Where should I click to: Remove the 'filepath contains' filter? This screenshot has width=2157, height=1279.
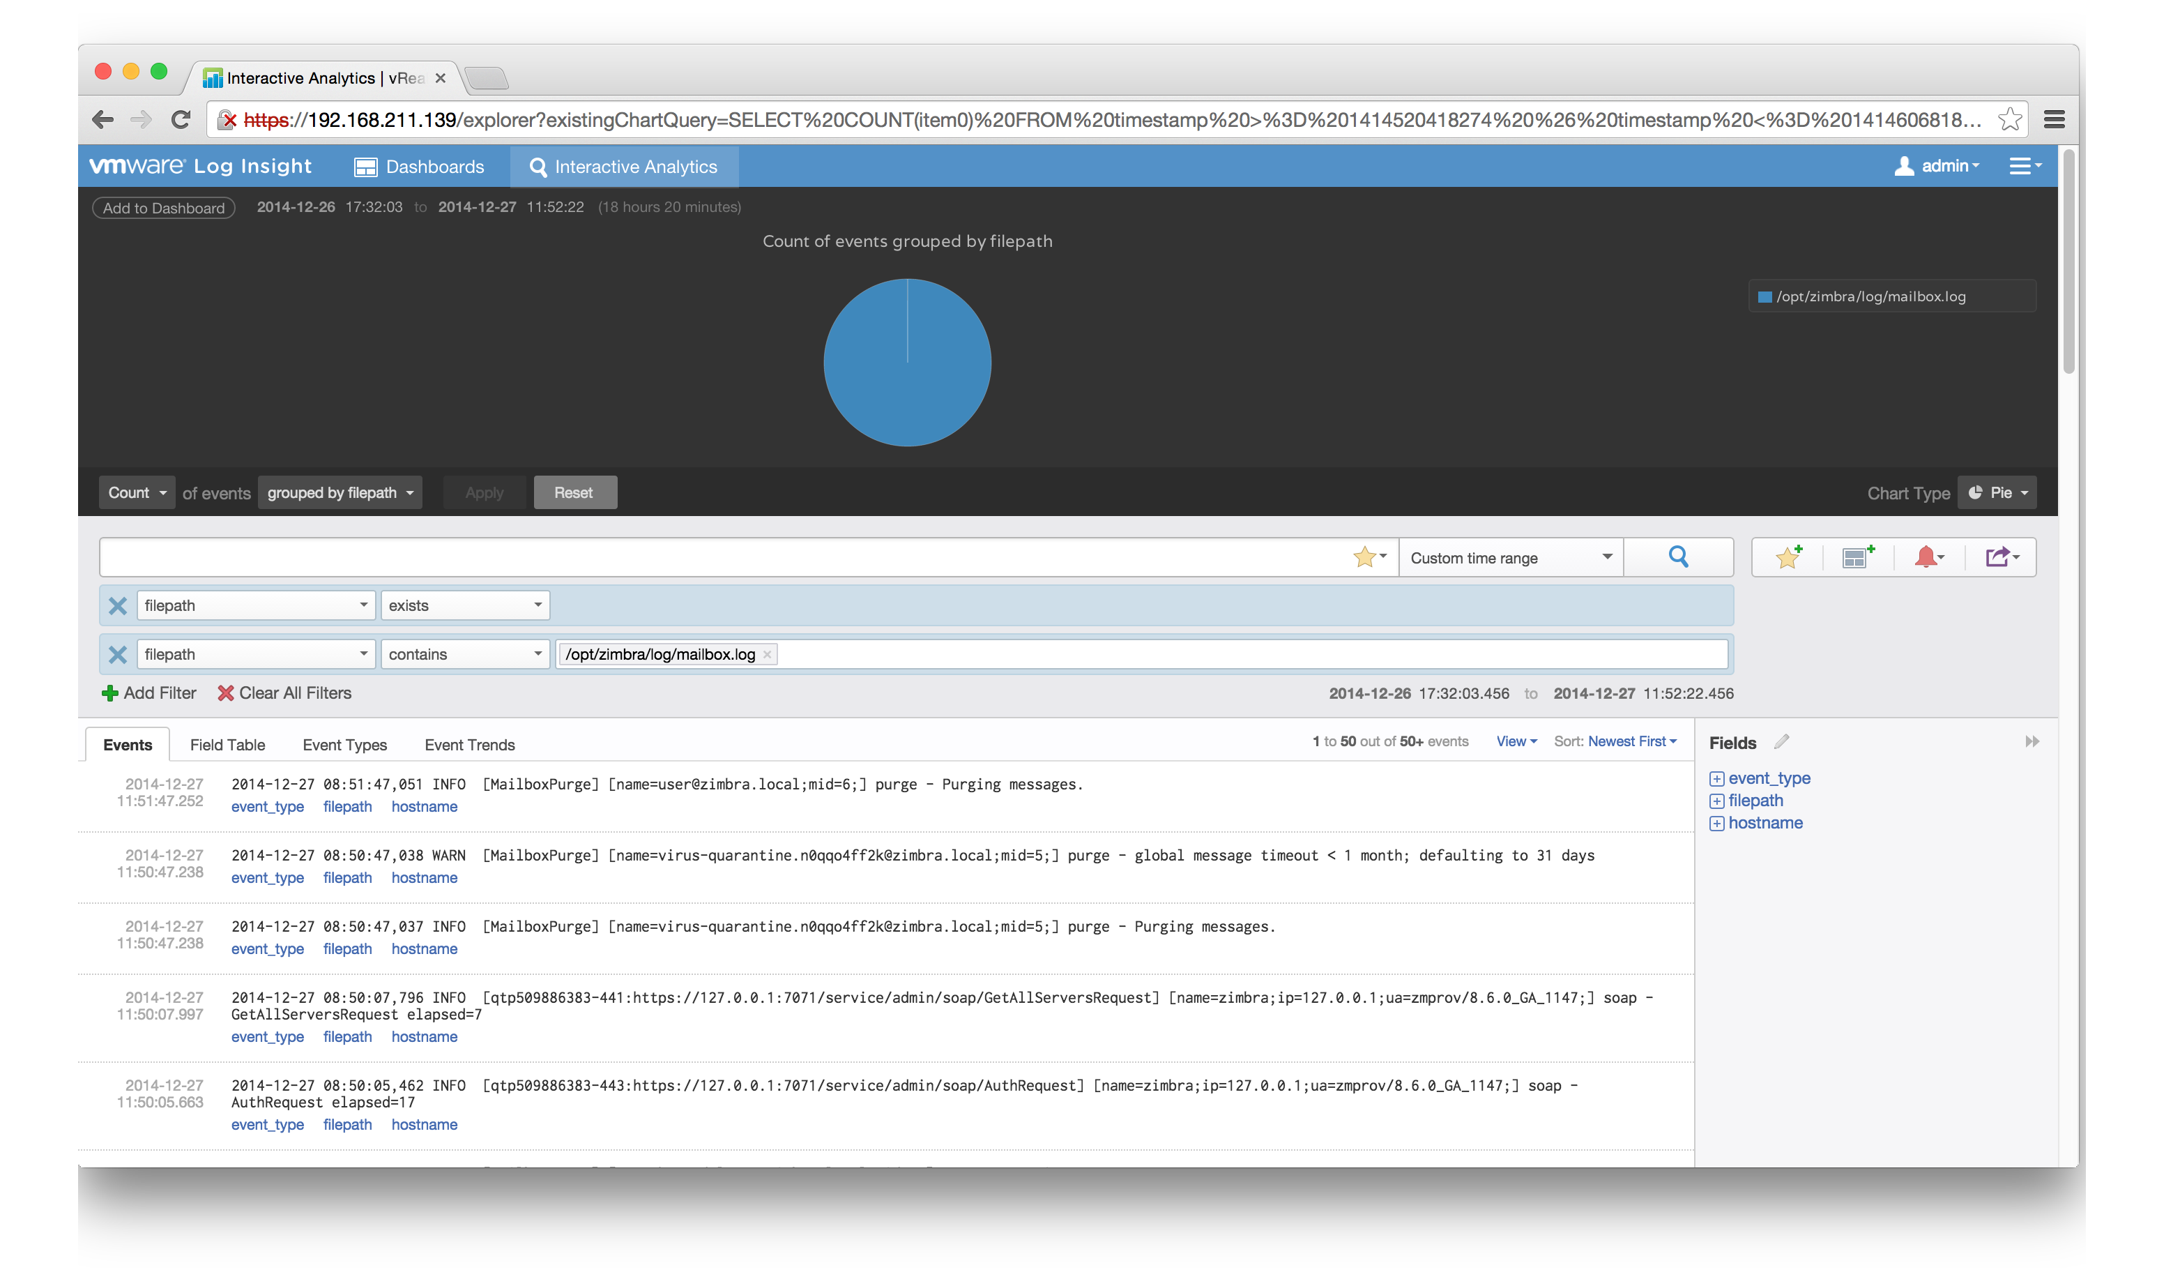tap(118, 655)
